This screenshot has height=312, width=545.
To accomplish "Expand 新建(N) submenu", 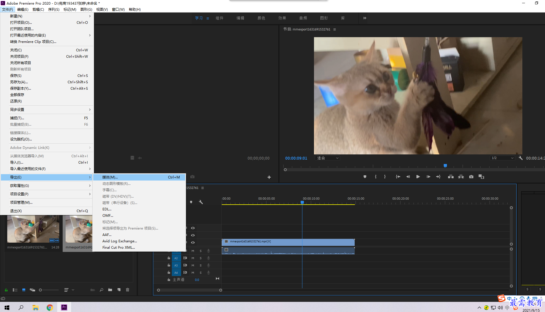I will click(47, 16).
